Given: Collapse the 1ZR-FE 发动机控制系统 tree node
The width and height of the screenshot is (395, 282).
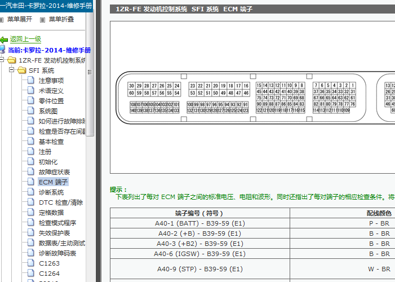Looking at the screenshot, I should pos(2,60).
